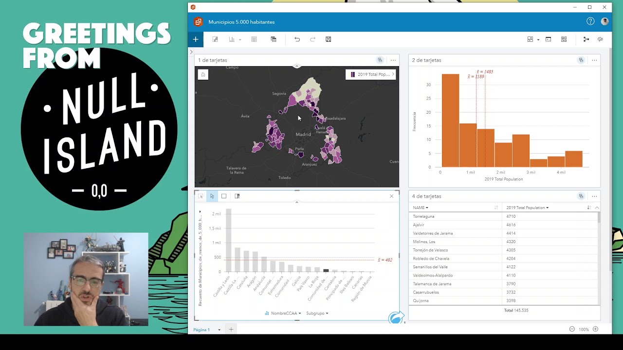Viewport: 623px width, 350px height.
Task: Undo the last action
Action: 297,39
